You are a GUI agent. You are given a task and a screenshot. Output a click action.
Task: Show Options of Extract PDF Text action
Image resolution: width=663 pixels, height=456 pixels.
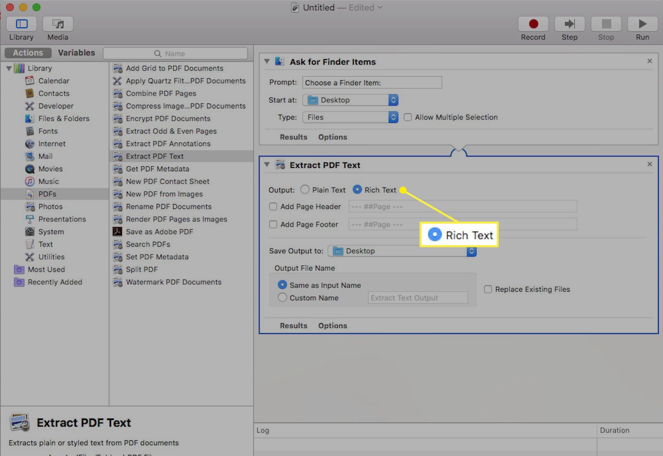tap(333, 326)
